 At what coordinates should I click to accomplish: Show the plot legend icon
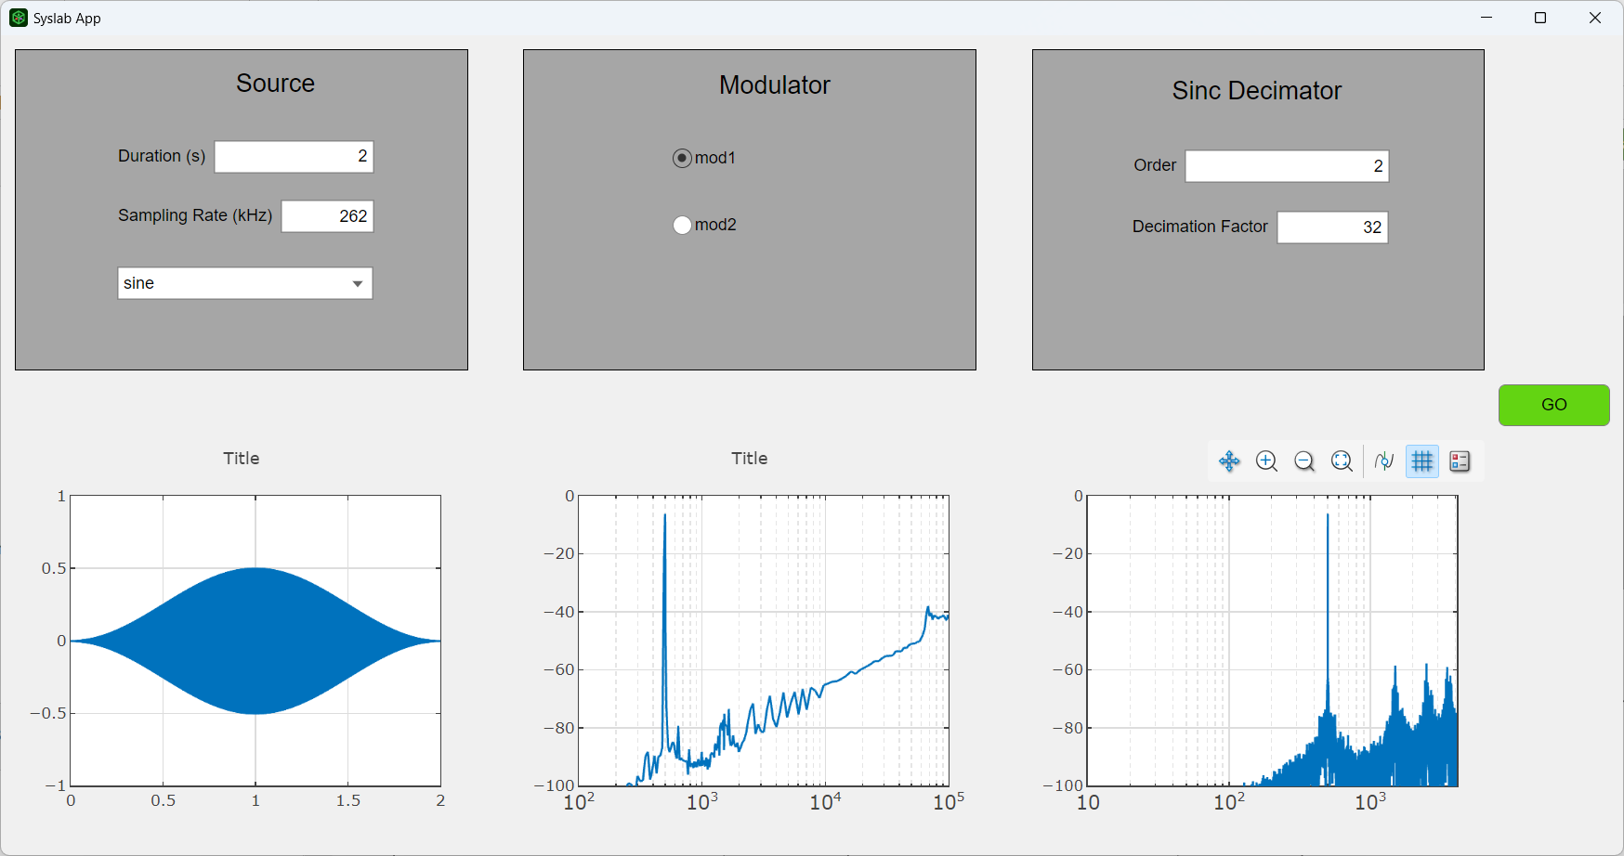click(x=1460, y=461)
